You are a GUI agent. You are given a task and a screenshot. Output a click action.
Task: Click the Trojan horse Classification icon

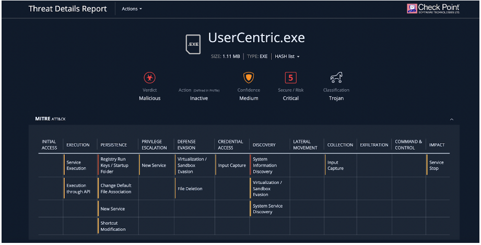(x=336, y=78)
